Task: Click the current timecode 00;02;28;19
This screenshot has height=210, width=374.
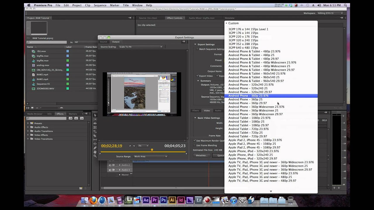Action: pyautogui.click(x=112, y=146)
